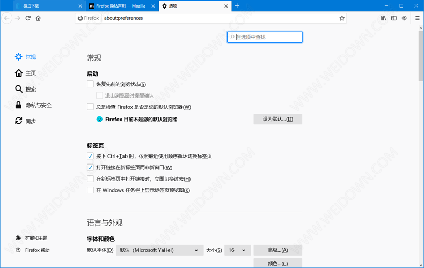Open 隐私与安全 lock category
The image size is (424, 268).
point(33,105)
